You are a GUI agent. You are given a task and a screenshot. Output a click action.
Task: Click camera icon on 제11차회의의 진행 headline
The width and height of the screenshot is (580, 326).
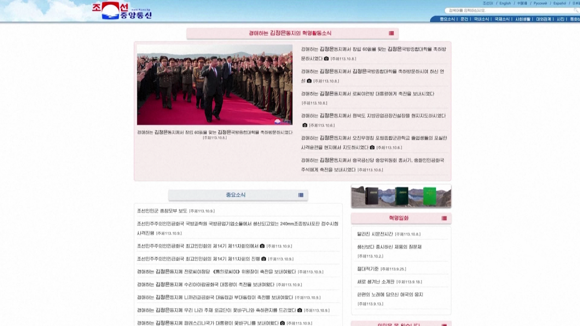pyautogui.click(x=264, y=259)
